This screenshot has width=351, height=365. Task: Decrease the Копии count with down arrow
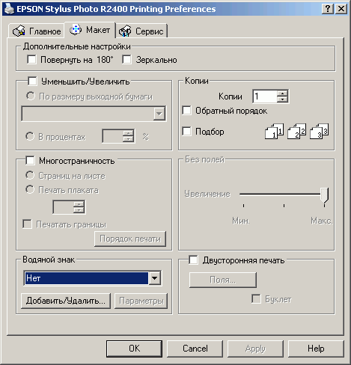coord(282,99)
